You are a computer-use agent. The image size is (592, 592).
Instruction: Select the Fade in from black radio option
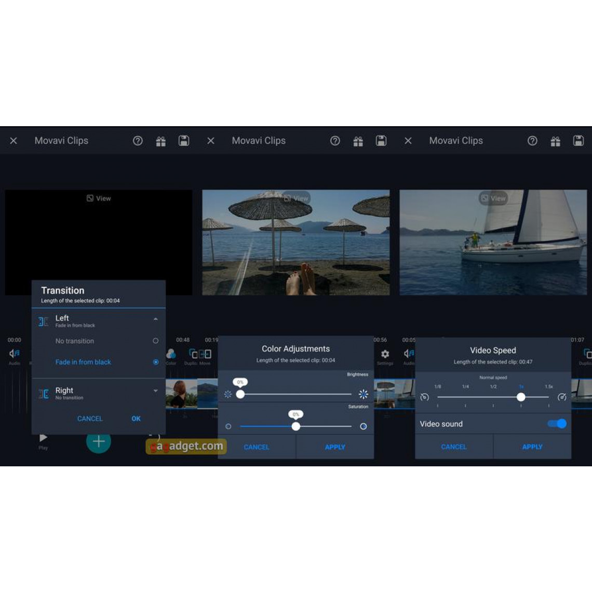click(156, 362)
